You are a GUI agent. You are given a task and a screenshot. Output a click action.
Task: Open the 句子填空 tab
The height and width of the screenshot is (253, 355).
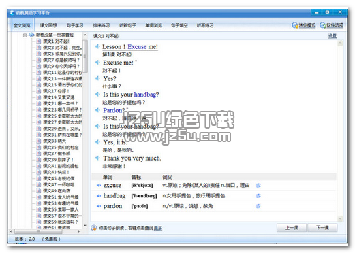179,25
